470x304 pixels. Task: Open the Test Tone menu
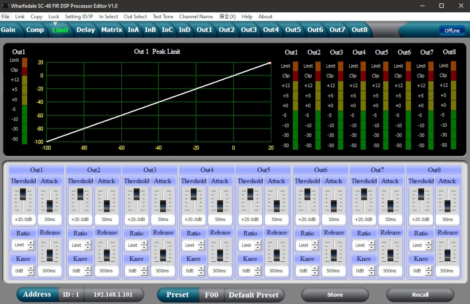pyautogui.click(x=163, y=16)
